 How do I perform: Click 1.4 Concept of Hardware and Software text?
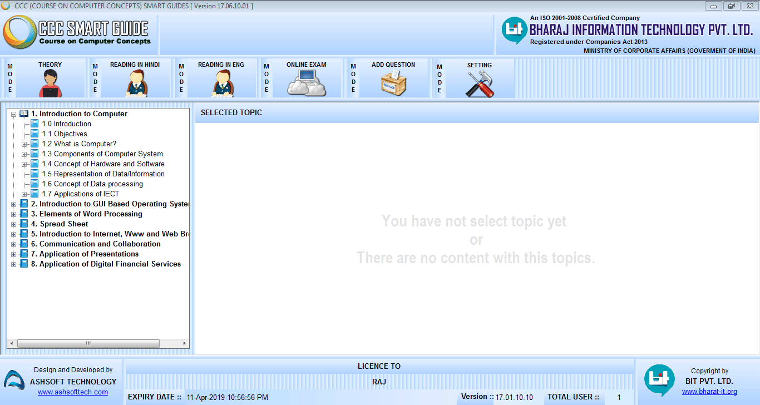(x=103, y=164)
